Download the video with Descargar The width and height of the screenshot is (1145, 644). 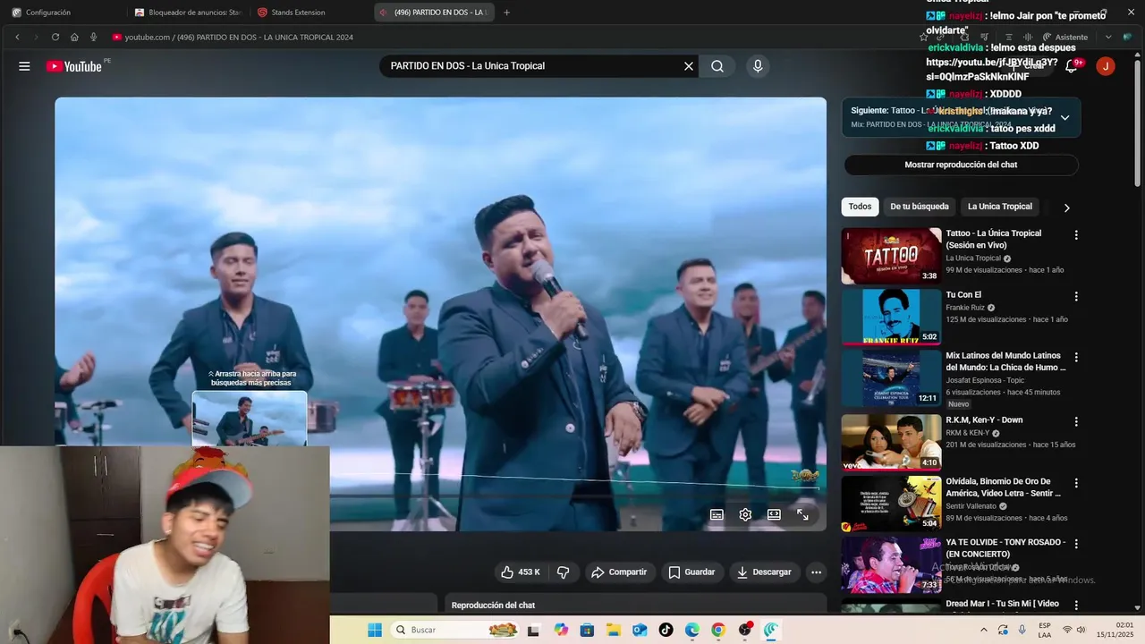point(764,572)
